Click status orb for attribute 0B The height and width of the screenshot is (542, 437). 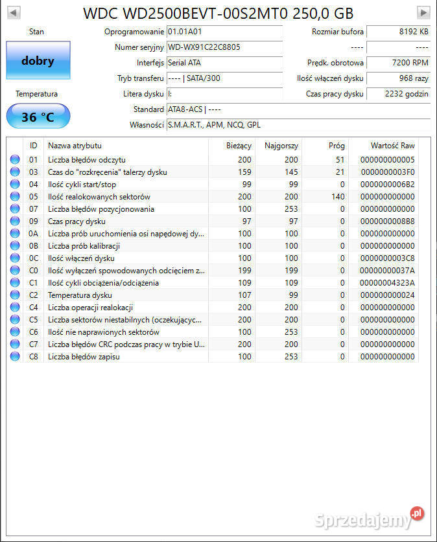tap(15, 246)
